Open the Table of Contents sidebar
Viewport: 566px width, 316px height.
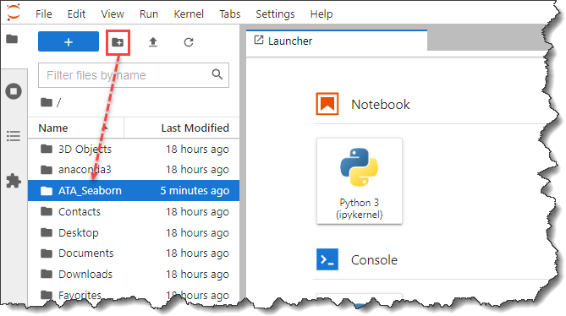[14, 136]
